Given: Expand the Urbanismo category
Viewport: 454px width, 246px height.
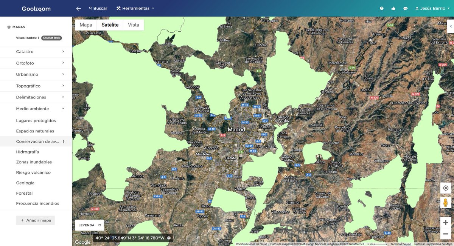Looking at the screenshot, I should [36, 74].
